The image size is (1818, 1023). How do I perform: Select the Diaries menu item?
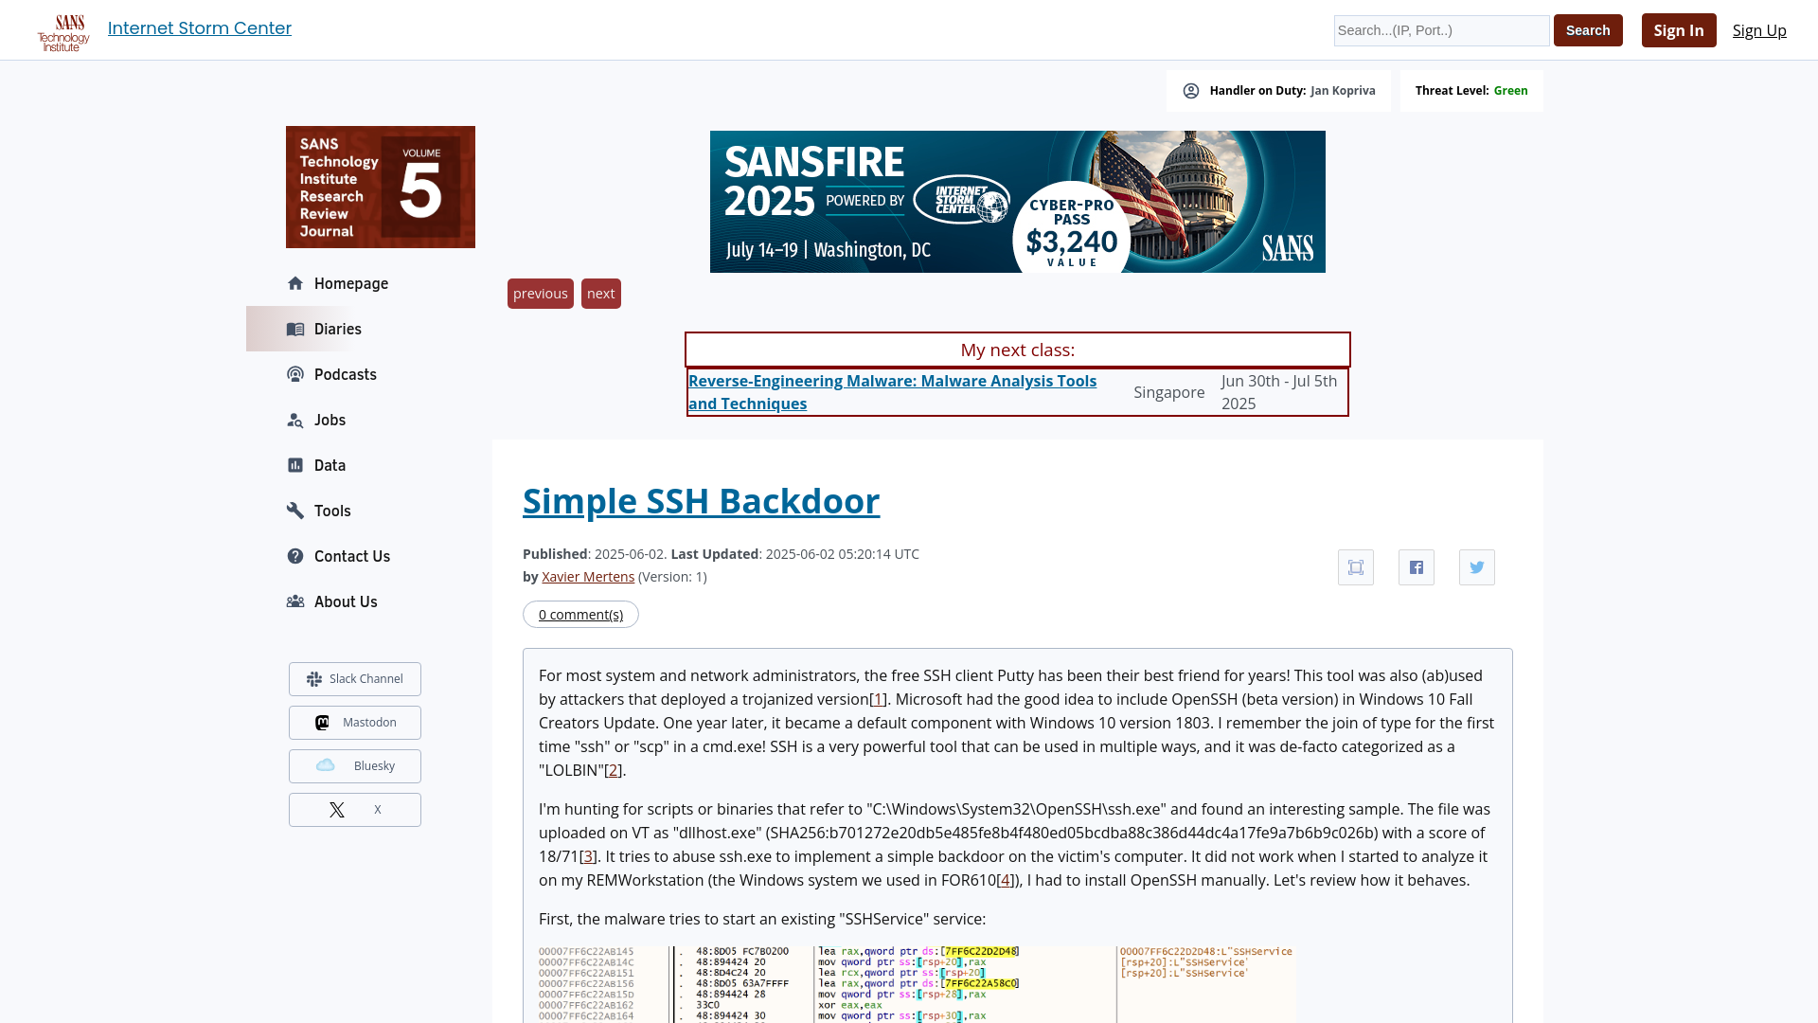coord(337,329)
